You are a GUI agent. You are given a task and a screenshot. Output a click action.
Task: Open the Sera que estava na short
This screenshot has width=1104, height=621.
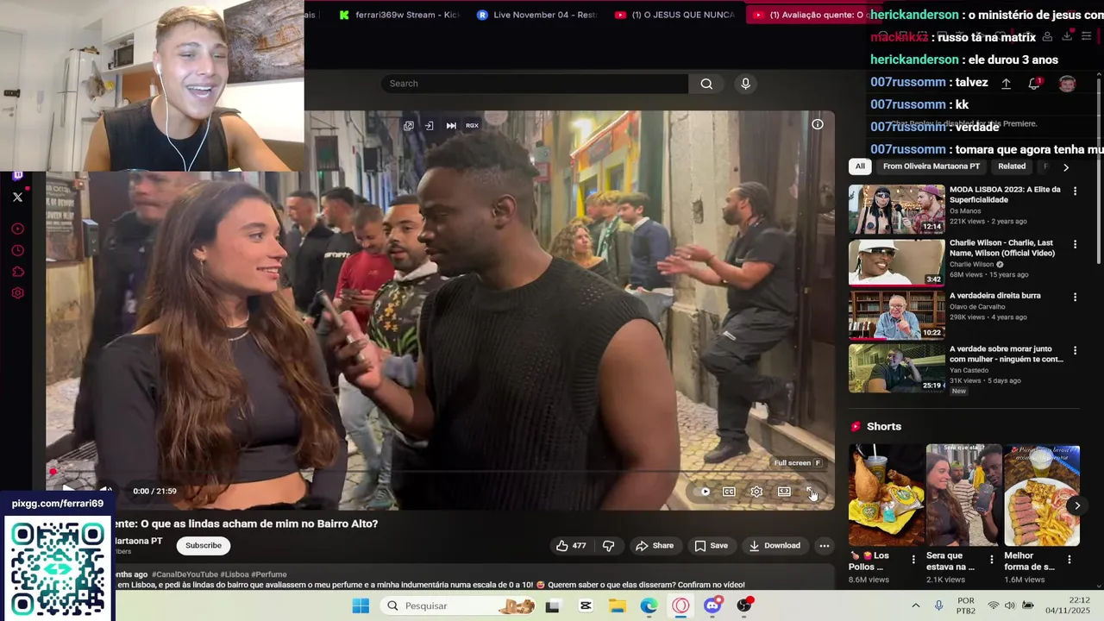click(963, 495)
